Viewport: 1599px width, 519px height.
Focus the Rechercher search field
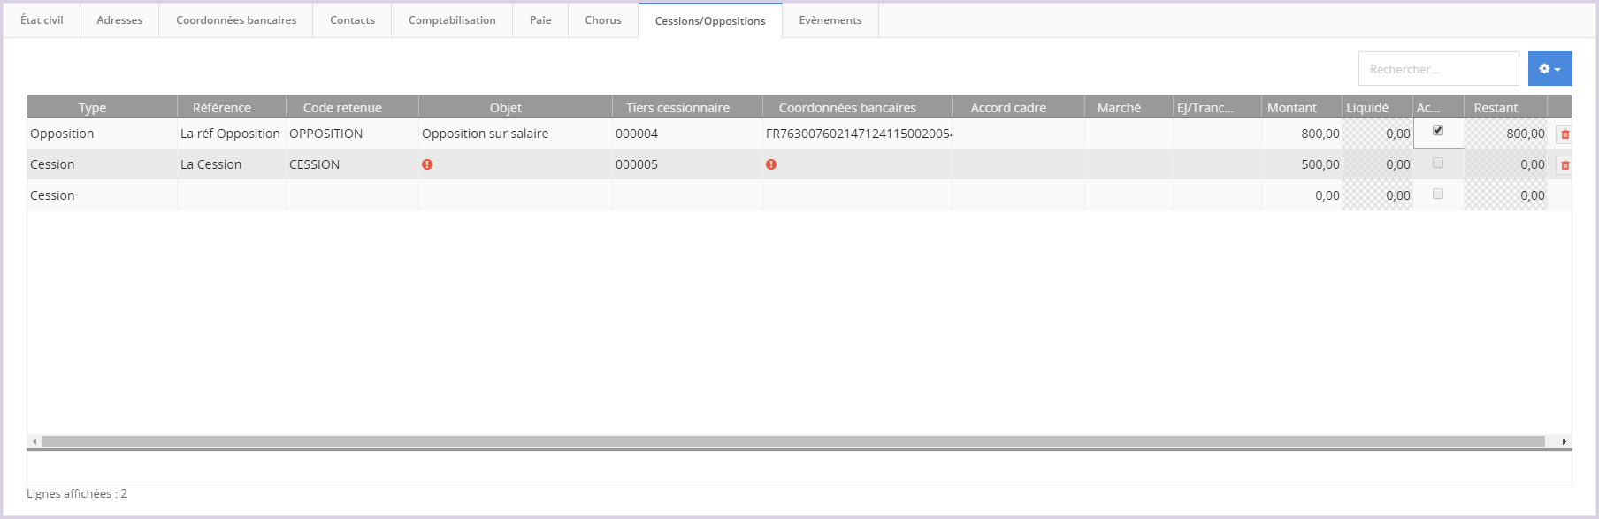(x=1438, y=69)
